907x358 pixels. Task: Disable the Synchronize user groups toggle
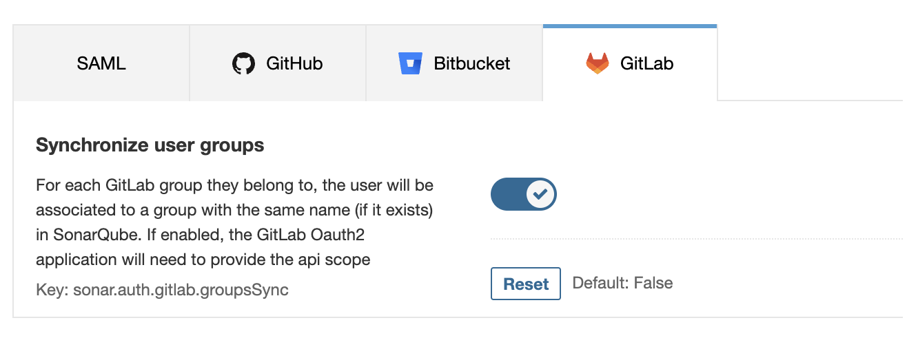tap(523, 195)
